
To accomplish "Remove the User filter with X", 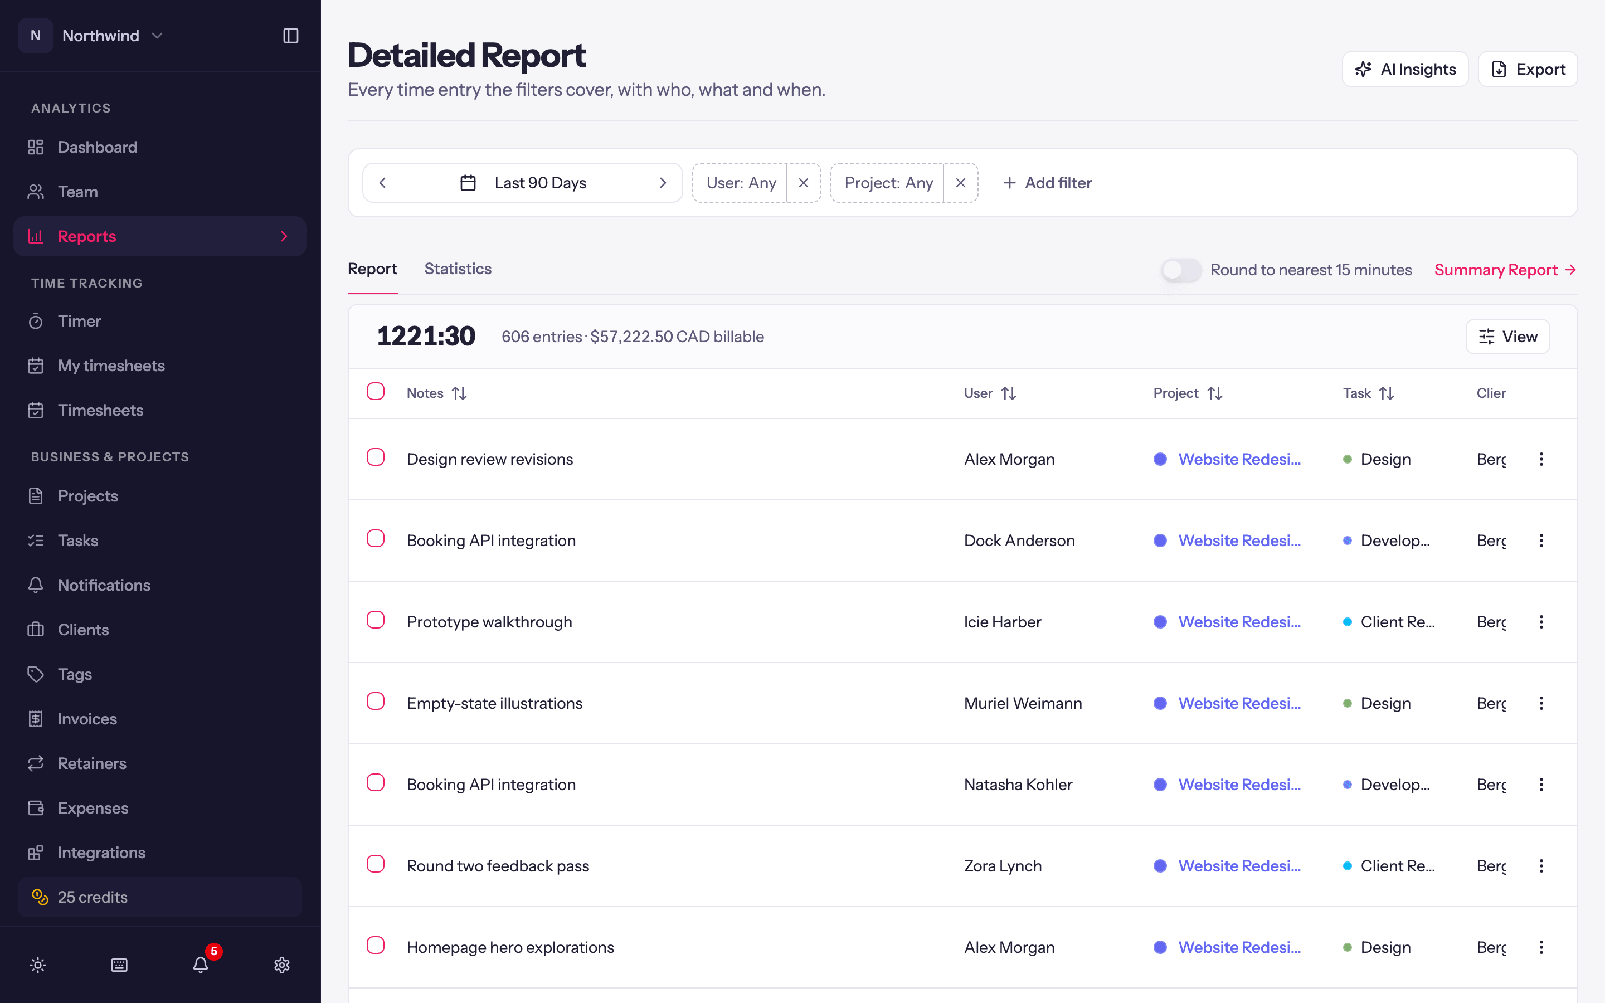I will click(803, 183).
